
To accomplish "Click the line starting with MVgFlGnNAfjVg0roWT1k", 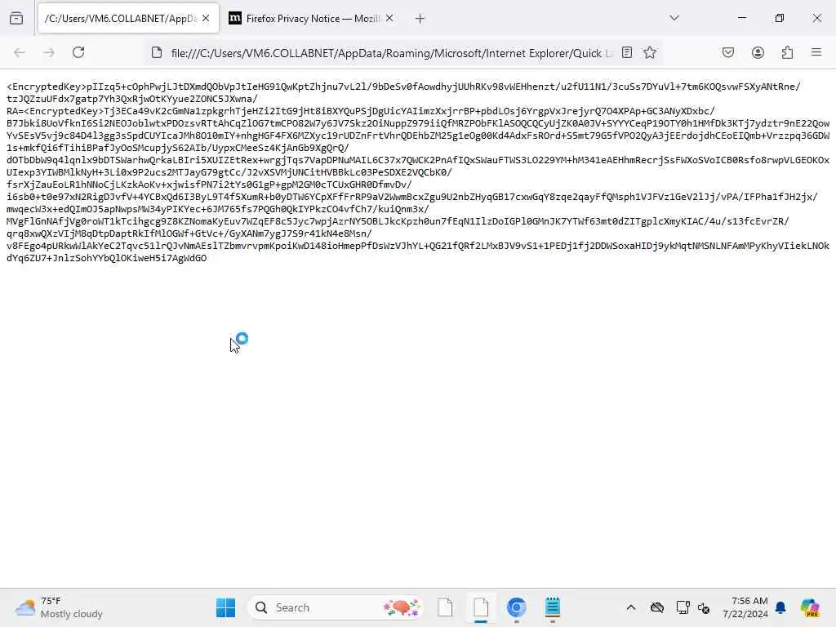I will coord(398,221).
